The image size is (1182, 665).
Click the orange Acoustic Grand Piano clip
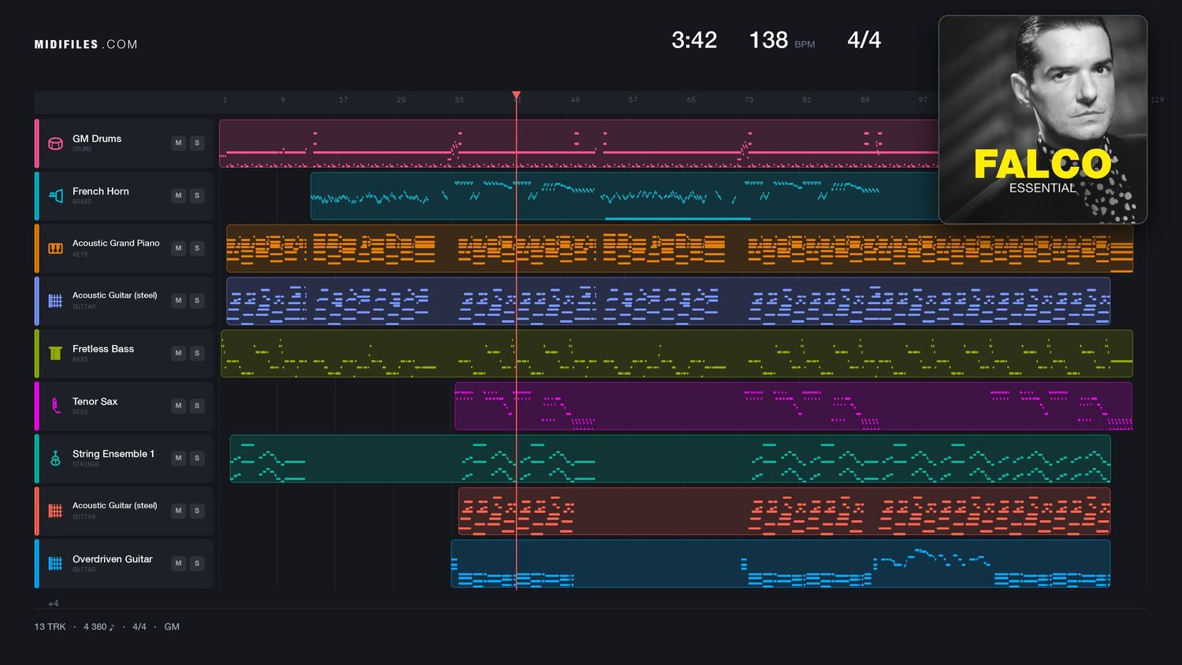coord(679,248)
